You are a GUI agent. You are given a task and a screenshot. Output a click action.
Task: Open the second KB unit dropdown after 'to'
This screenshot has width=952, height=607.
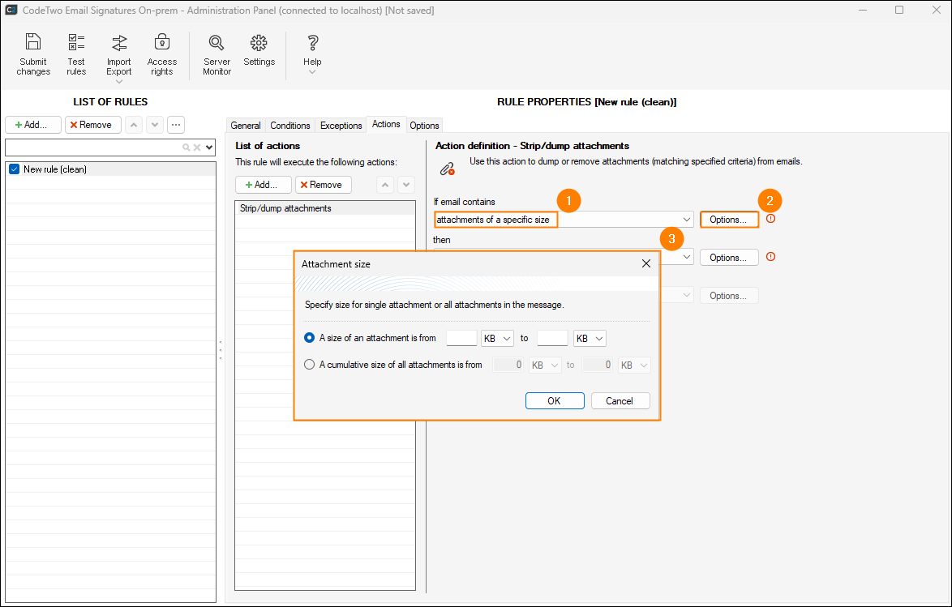(590, 338)
